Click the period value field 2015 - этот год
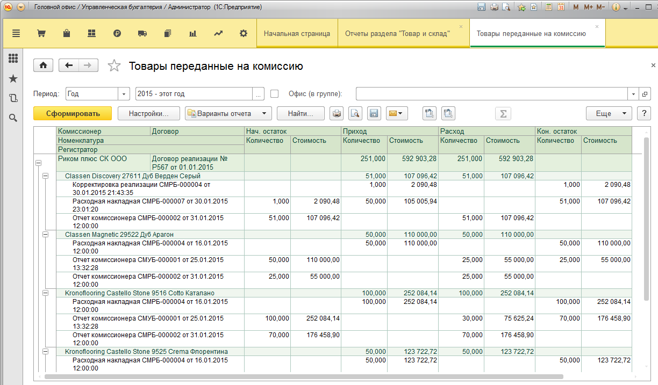 (195, 93)
